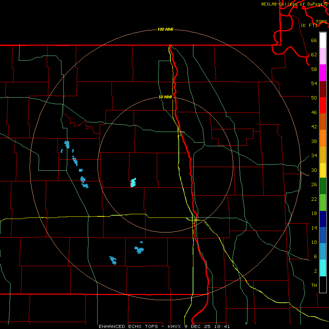Screen dimensions: 329x329
Task: Click the 18 legend value
Action: coord(314,213)
